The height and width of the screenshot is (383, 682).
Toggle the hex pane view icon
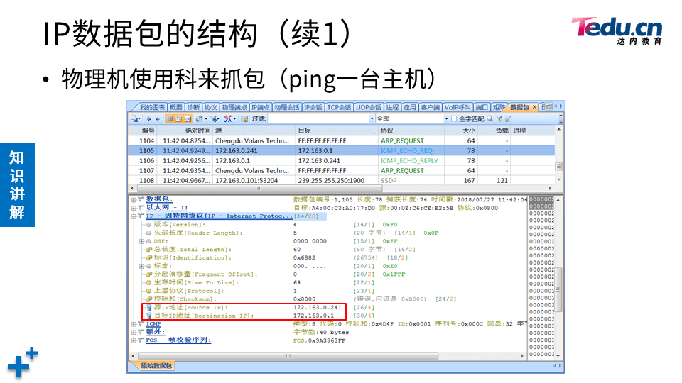click(x=188, y=118)
